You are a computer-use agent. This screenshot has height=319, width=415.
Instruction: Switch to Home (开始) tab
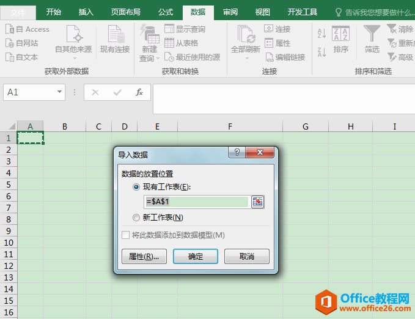point(54,12)
